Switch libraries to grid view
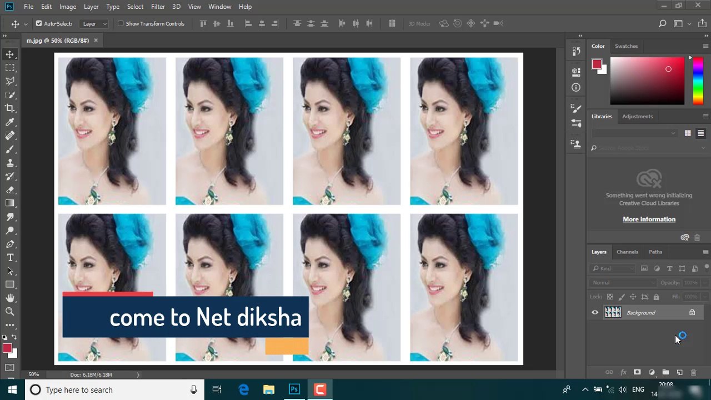Image resolution: width=711 pixels, height=400 pixels. pos(688,133)
